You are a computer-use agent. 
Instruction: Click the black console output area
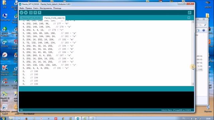click(106, 100)
